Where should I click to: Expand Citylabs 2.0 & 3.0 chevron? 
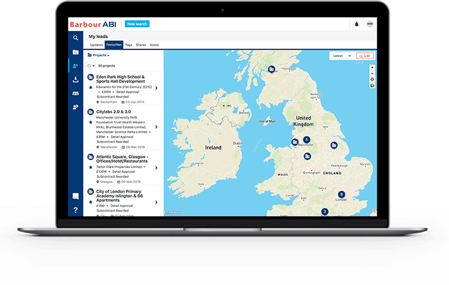point(156,127)
